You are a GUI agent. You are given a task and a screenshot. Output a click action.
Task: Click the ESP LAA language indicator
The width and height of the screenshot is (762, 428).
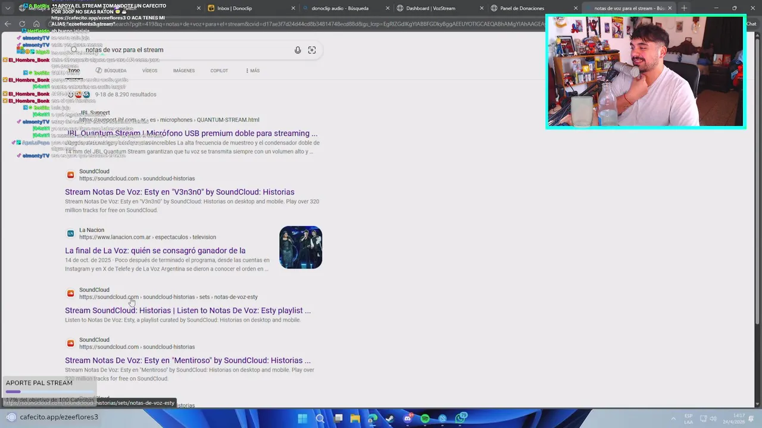[x=689, y=418]
